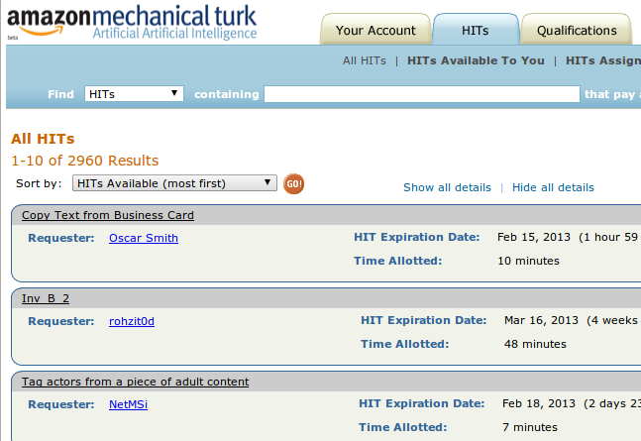Open the Qualifications tab

point(577,31)
